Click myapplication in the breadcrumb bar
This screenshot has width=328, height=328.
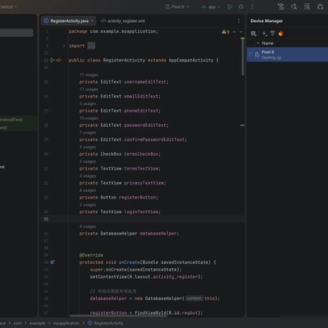(66, 323)
